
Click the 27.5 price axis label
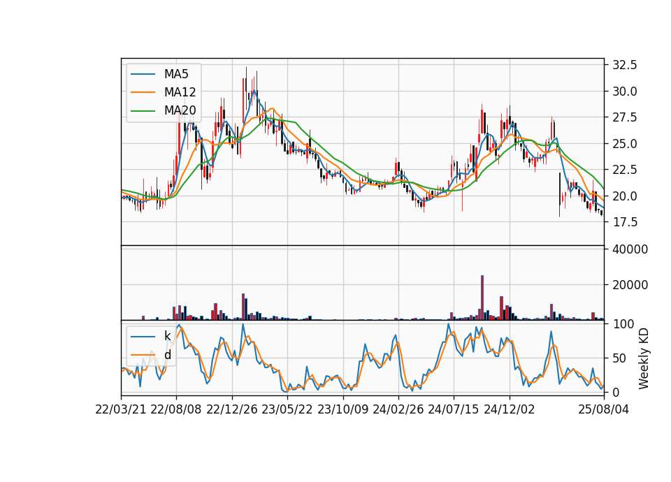tap(625, 117)
